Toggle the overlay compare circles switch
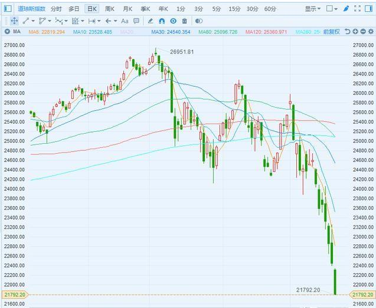 199,21
